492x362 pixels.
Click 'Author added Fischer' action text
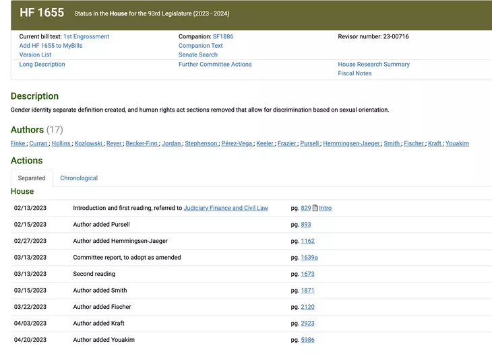coord(102,307)
